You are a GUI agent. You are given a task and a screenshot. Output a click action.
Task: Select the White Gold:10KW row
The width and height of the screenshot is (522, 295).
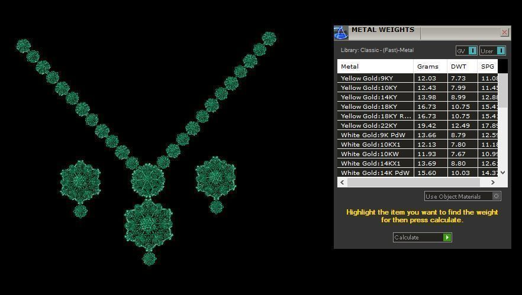417,154
